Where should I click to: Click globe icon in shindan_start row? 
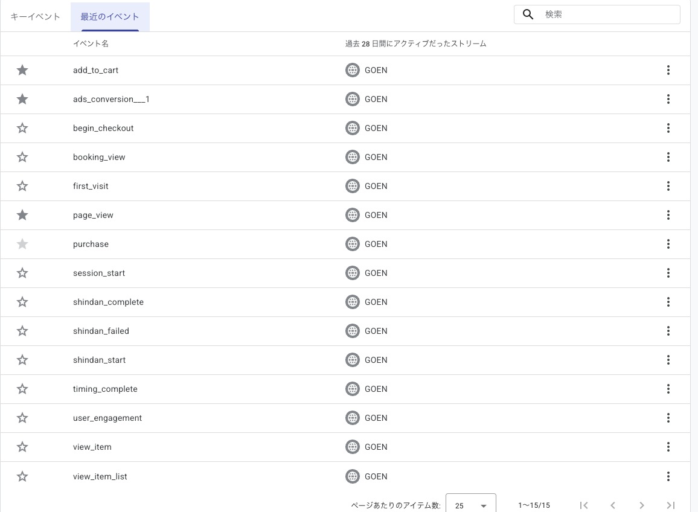click(353, 360)
